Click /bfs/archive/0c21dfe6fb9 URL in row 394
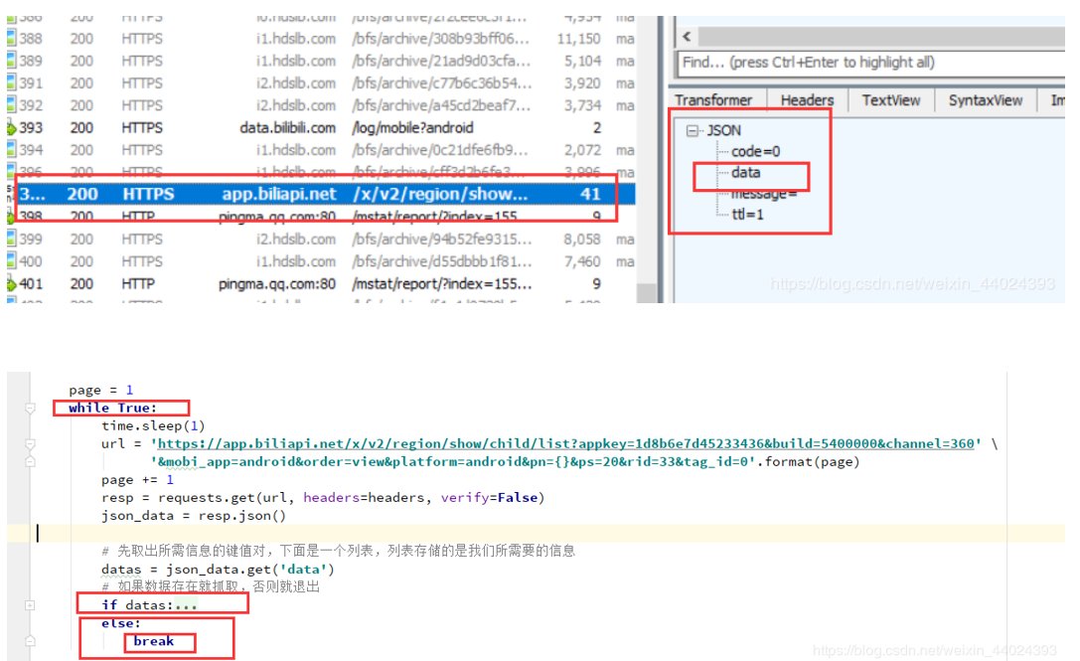Image resolution: width=1080 pixels, height=661 pixels. click(441, 149)
